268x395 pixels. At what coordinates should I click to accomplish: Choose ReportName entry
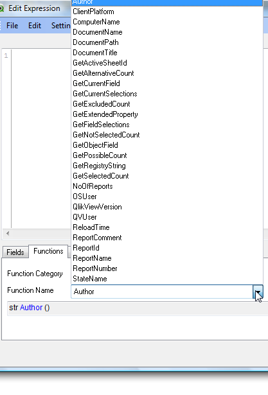pos(167,258)
